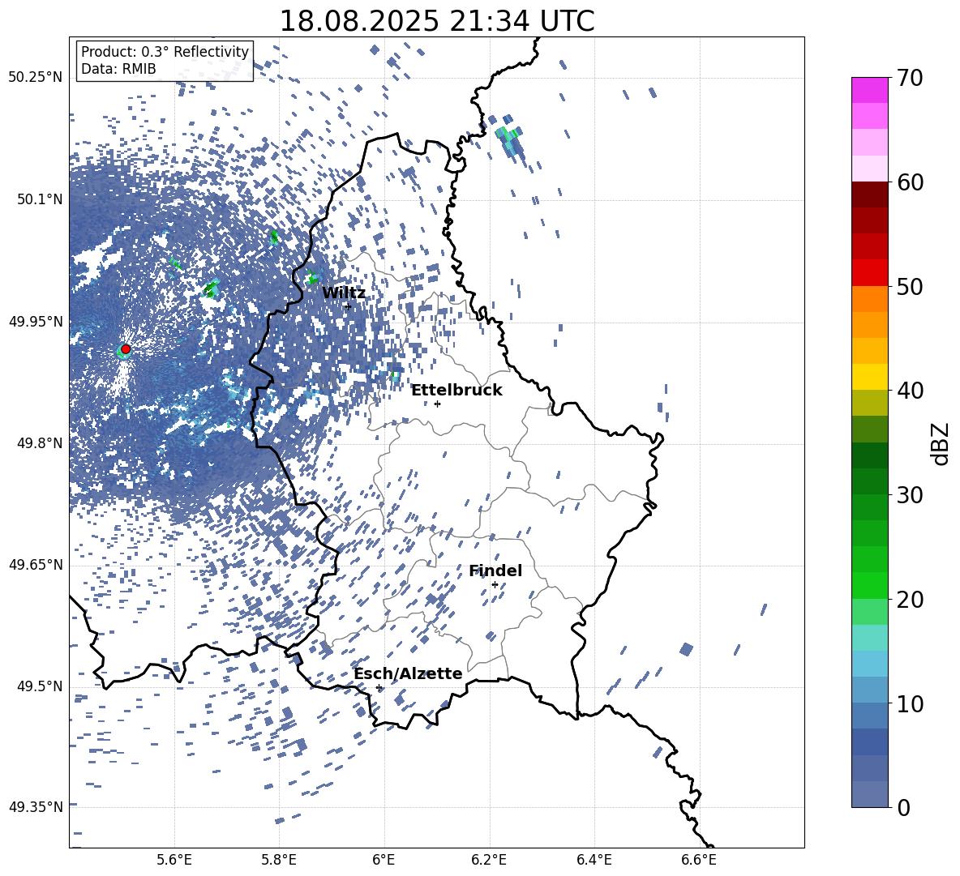Click the Findel station label
The width and height of the screenshot is (960, 876).
(x=495, y=570)
